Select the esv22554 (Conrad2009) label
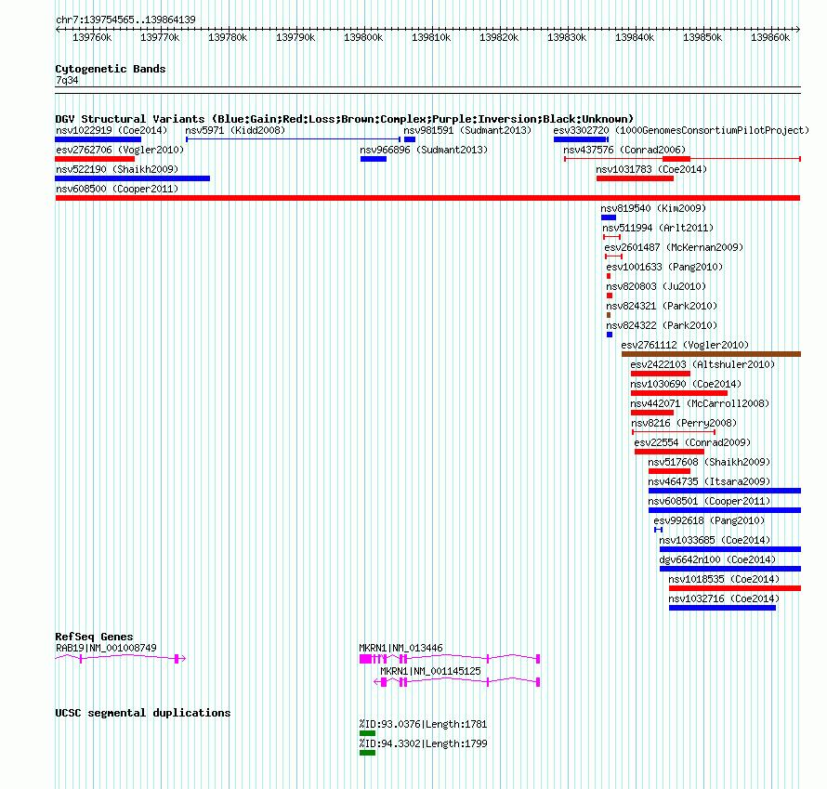 click(692, 442)
